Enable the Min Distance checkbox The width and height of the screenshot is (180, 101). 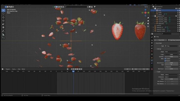pos(165,81)
